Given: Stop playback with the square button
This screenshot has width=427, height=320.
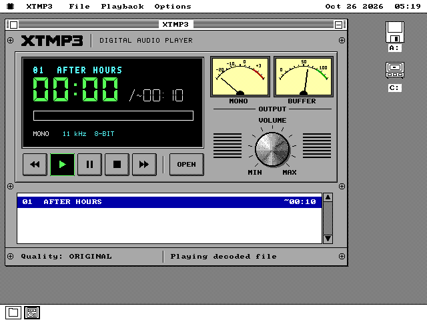Looking at the screenshot, I should (x=117, y=165).
